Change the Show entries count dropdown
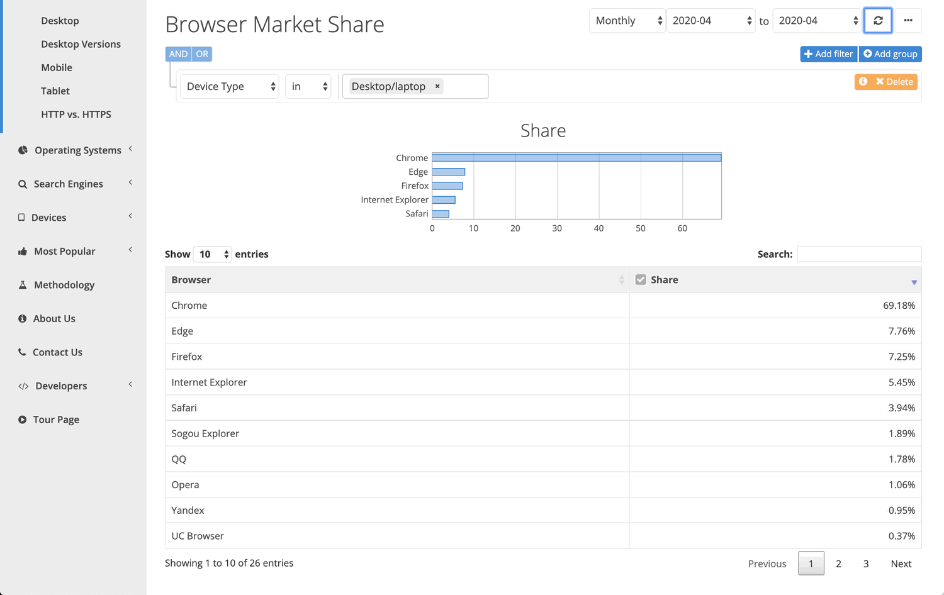 tap(212, 254)
